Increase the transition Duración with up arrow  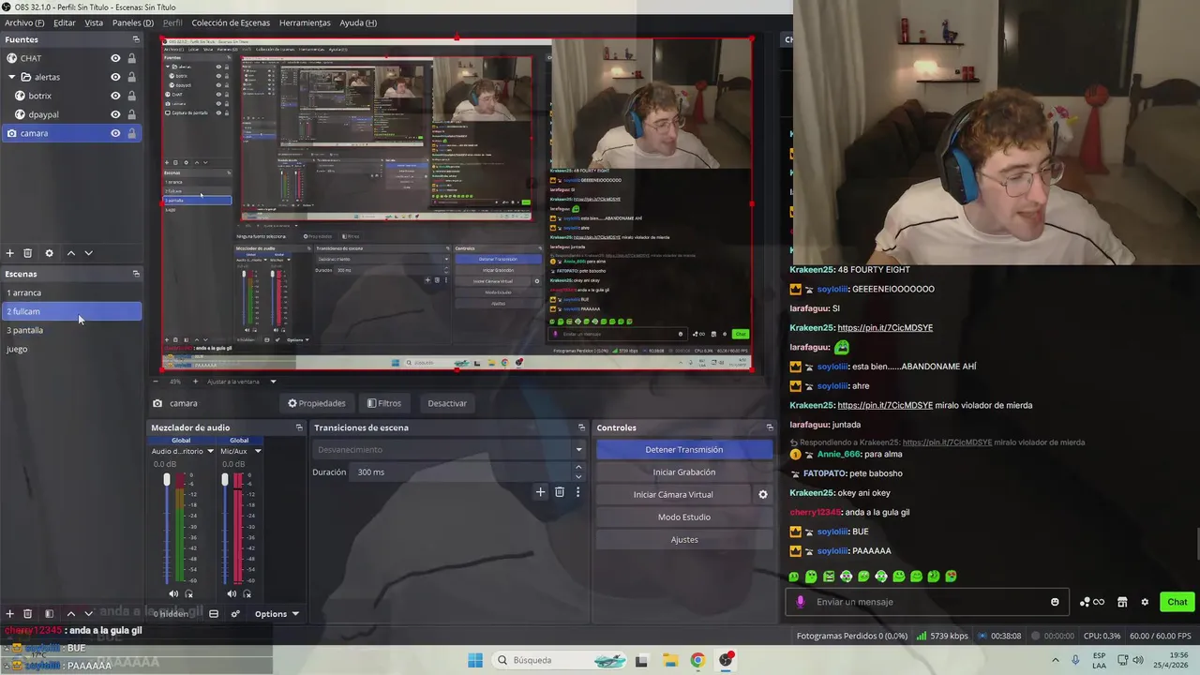[577, 467]
